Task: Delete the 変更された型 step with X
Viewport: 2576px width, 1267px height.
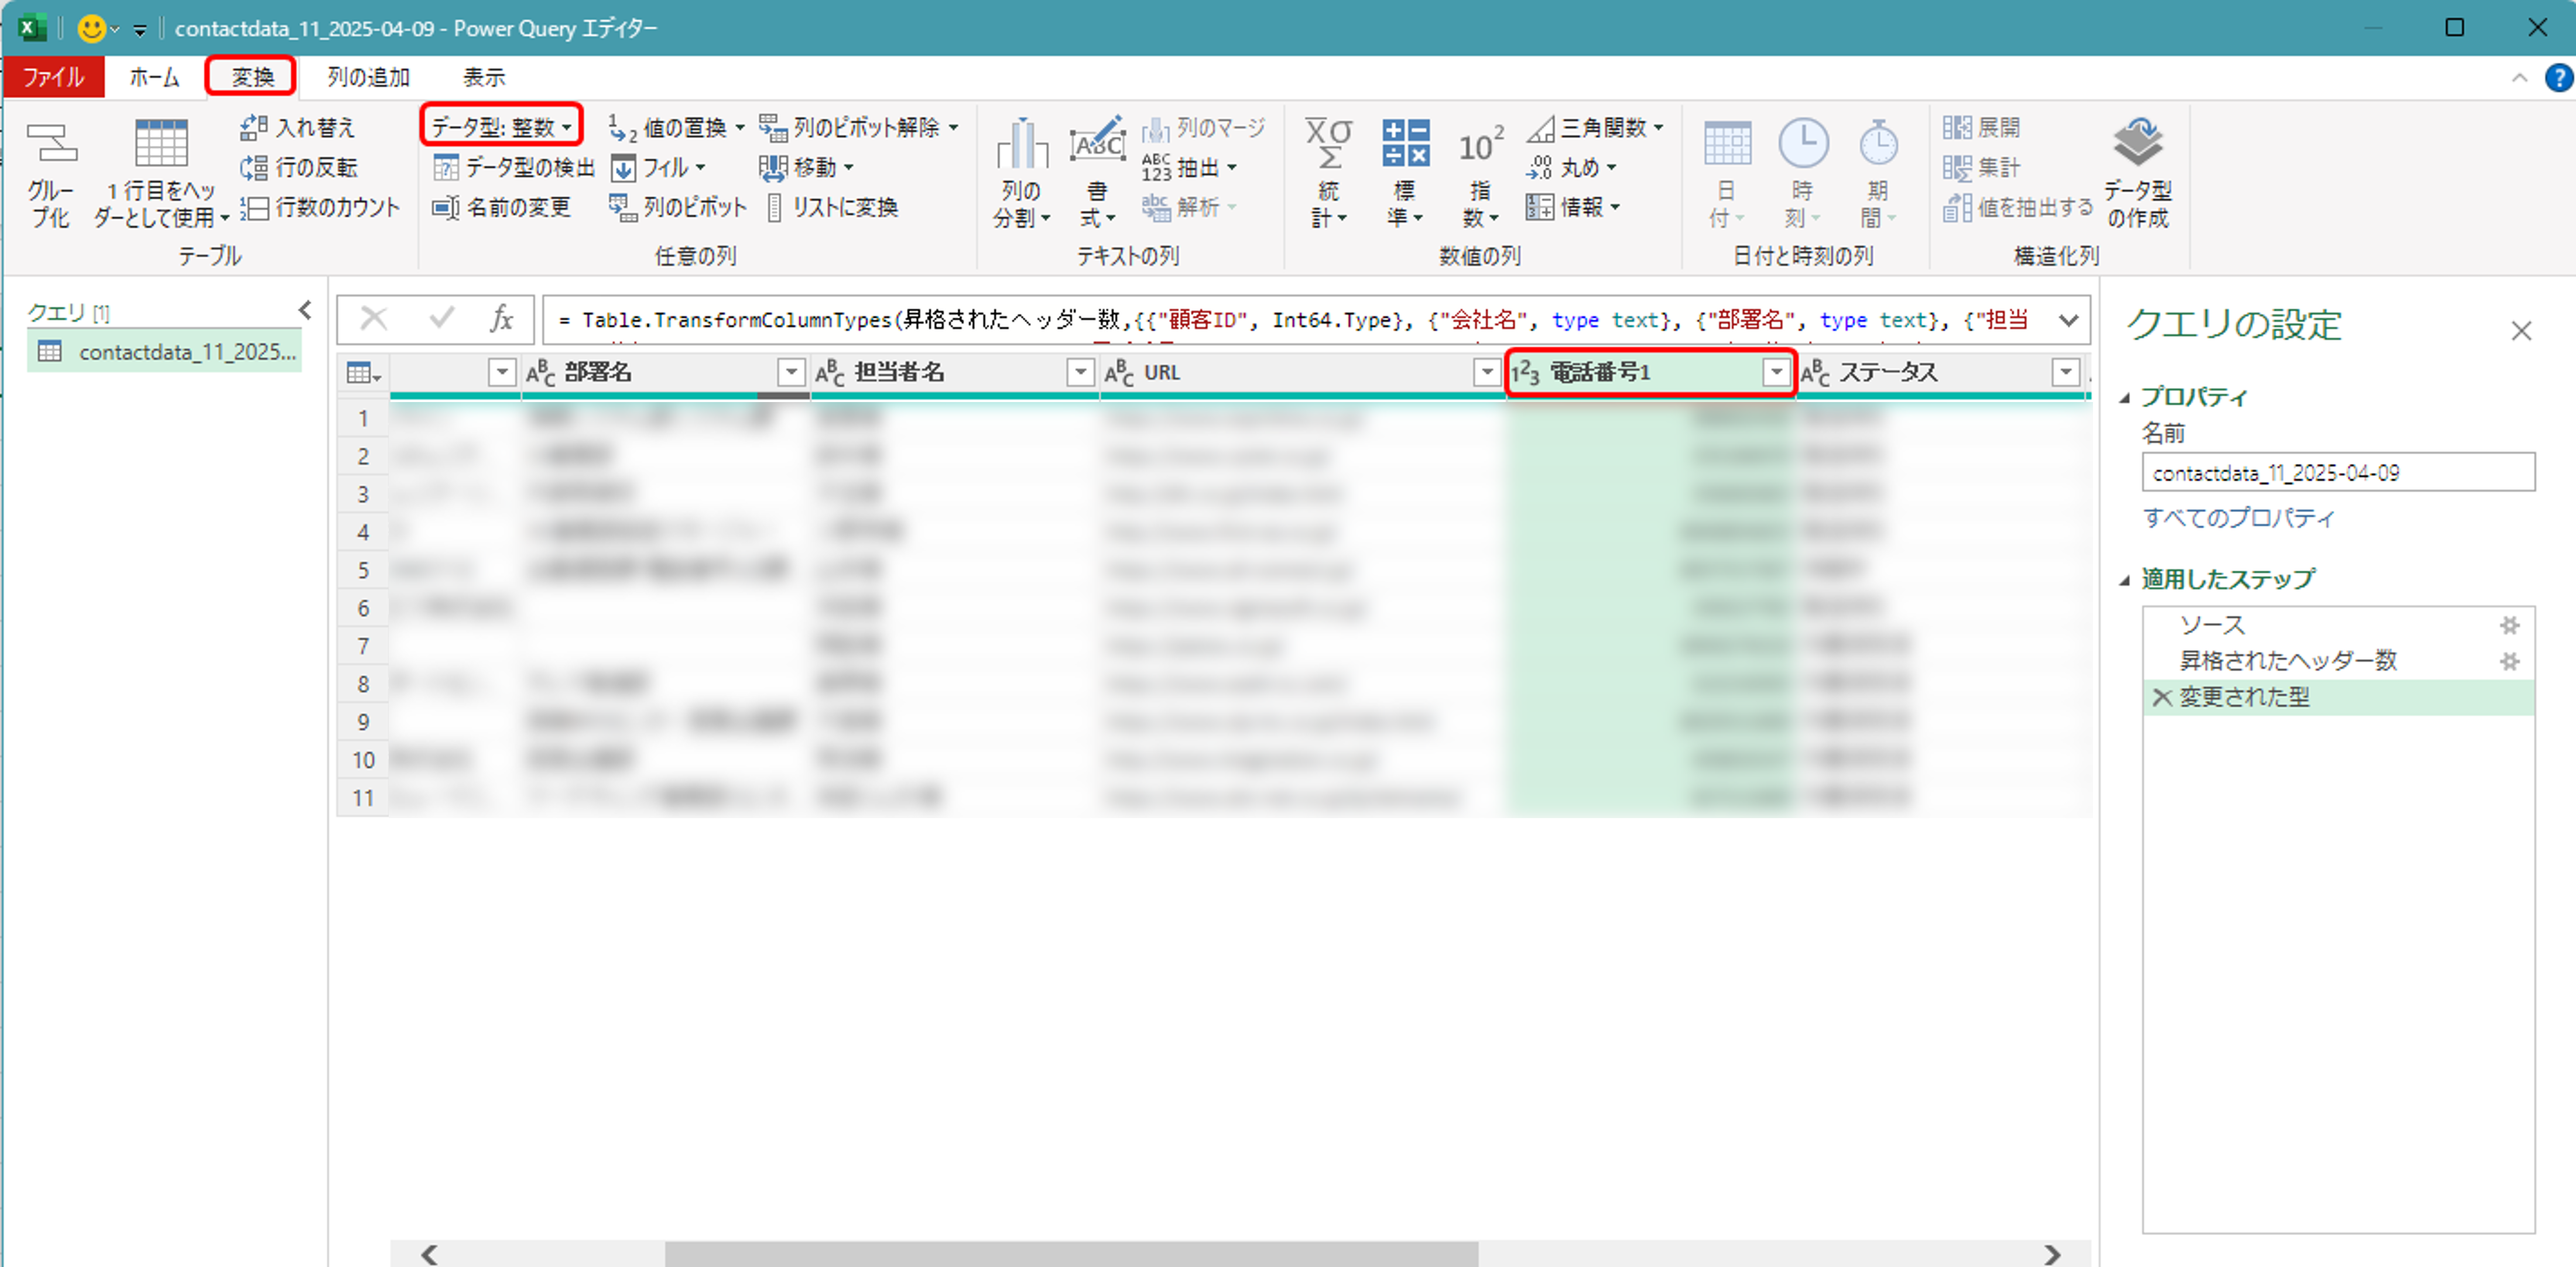Action: (x=2161, y=698)
